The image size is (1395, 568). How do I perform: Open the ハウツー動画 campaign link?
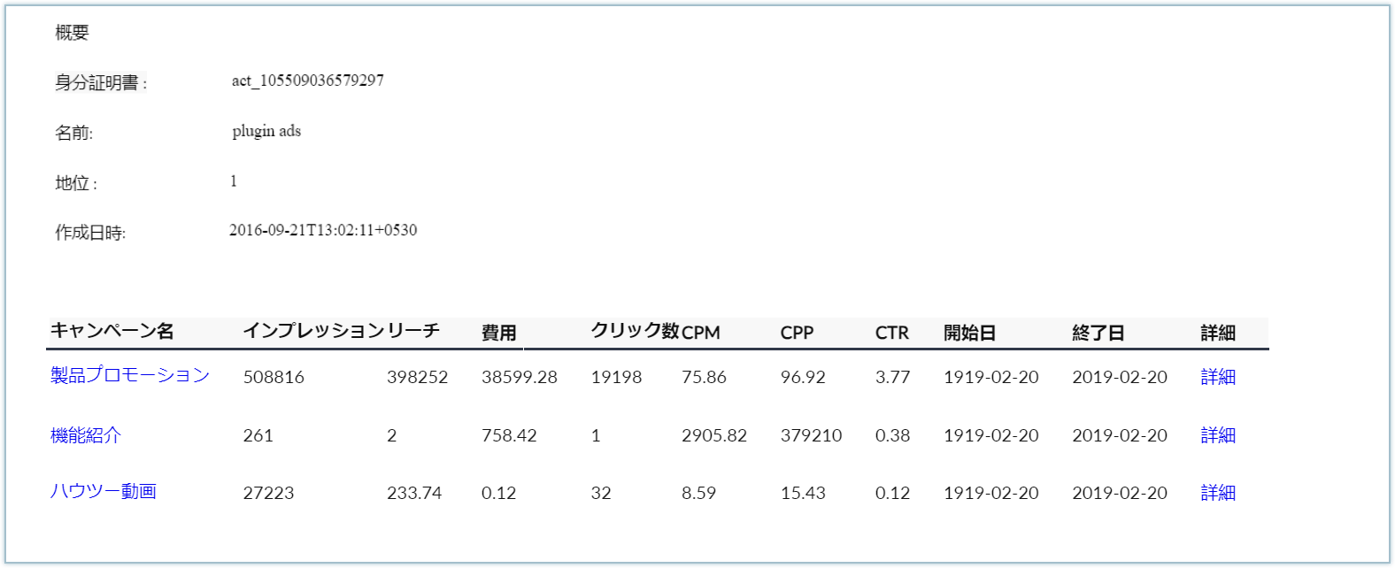coord(104,491)
